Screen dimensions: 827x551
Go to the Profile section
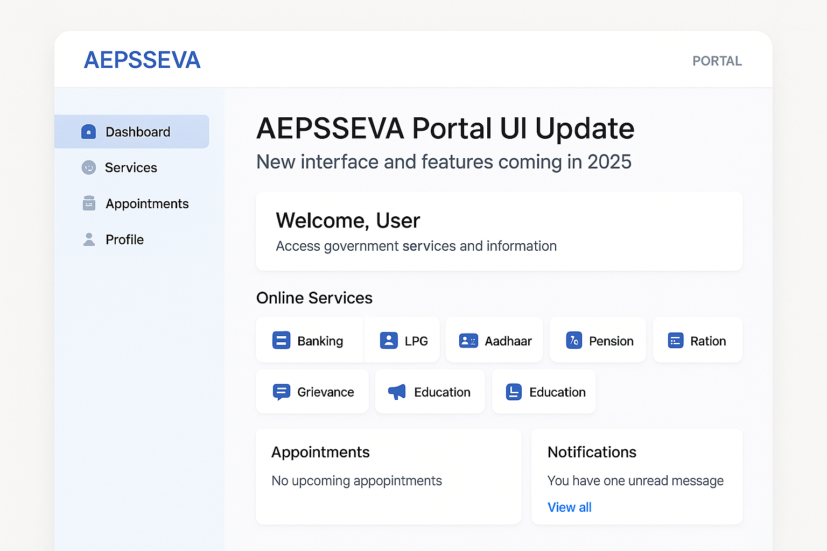[x=124, y=239]
